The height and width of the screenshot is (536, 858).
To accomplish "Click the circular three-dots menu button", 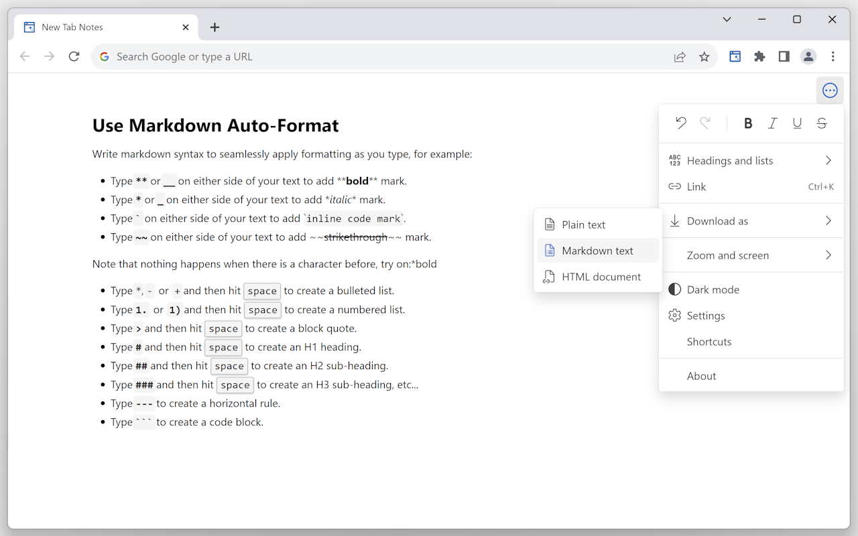I will pos(830,90).
